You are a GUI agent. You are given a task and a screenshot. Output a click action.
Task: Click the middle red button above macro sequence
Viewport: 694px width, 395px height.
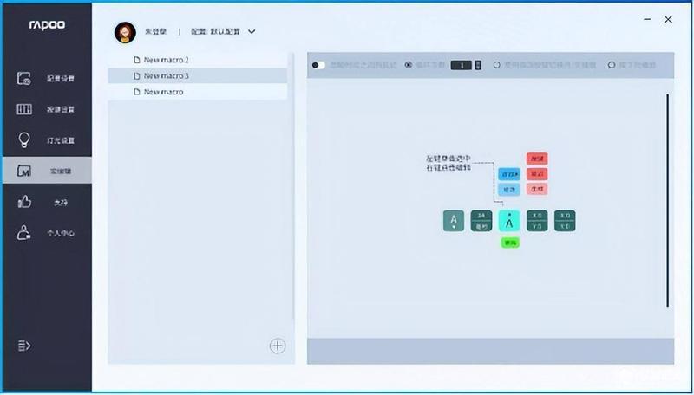tap(537, 173)
